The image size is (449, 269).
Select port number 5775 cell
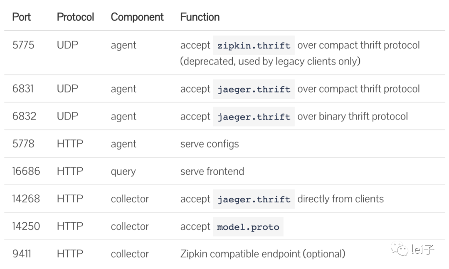(x=23, y=45)
